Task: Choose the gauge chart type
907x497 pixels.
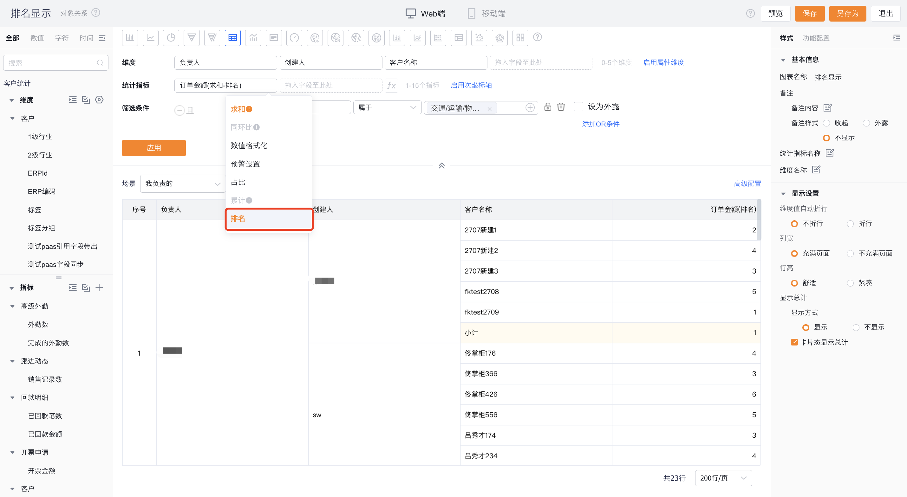Action: (294, 38)
